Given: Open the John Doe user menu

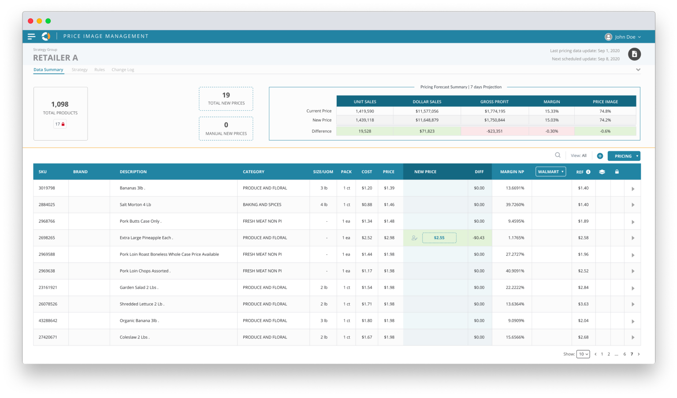Looking at the screenshot, I should pos(623,37).
